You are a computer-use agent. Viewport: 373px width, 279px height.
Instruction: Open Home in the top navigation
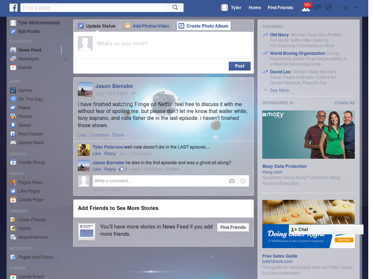pyautogui.click(x=255, y=8)
